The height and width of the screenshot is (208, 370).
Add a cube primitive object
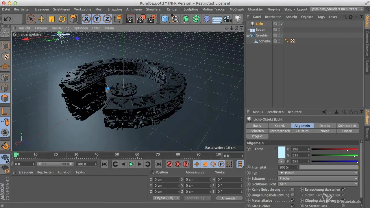pyautogui.click(x=165, y=19)
